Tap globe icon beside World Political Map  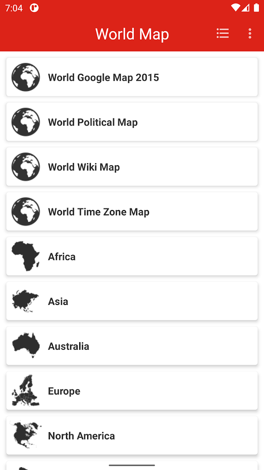click(x=26, y=122)
